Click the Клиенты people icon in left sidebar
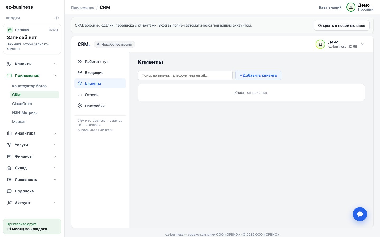The image size is (380, 237). [x=9, y=64]
